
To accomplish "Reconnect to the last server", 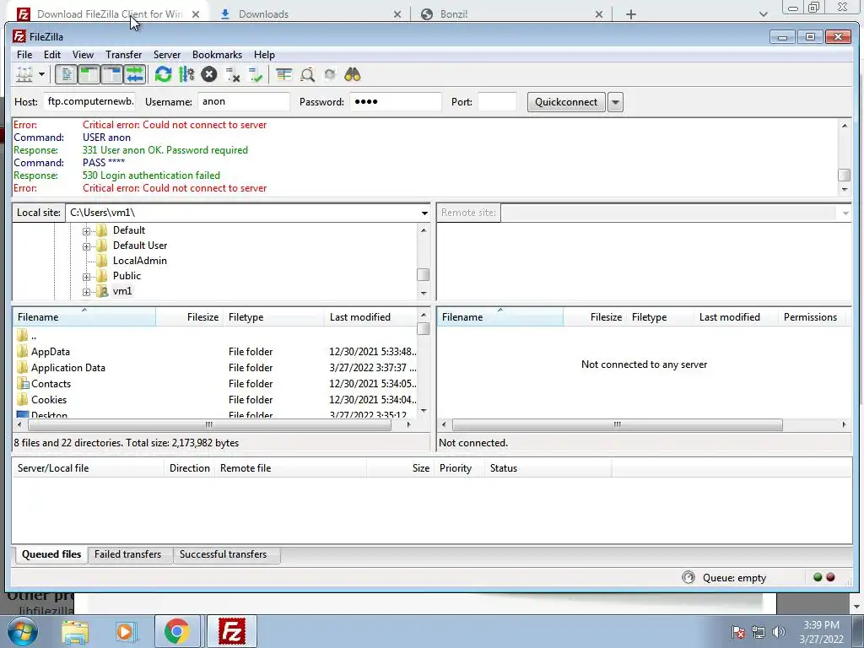I will pos(256,74).
